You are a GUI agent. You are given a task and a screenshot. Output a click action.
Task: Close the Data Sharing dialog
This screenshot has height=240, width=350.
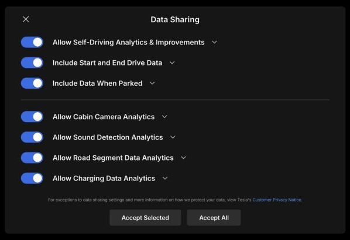pos(26,19)
